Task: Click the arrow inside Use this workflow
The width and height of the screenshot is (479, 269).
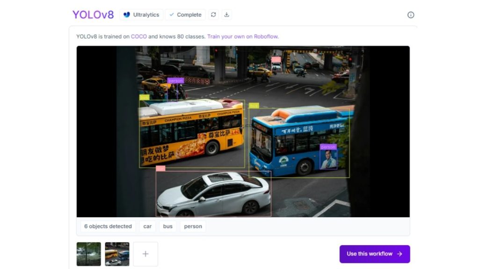Action: coord(399,254)
